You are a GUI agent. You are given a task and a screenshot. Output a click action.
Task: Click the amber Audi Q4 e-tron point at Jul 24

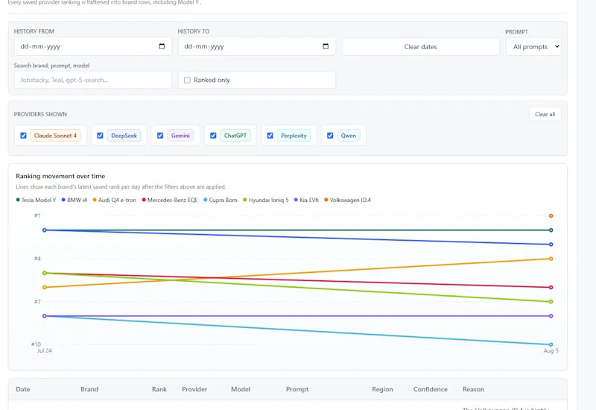tap(45, 288)
